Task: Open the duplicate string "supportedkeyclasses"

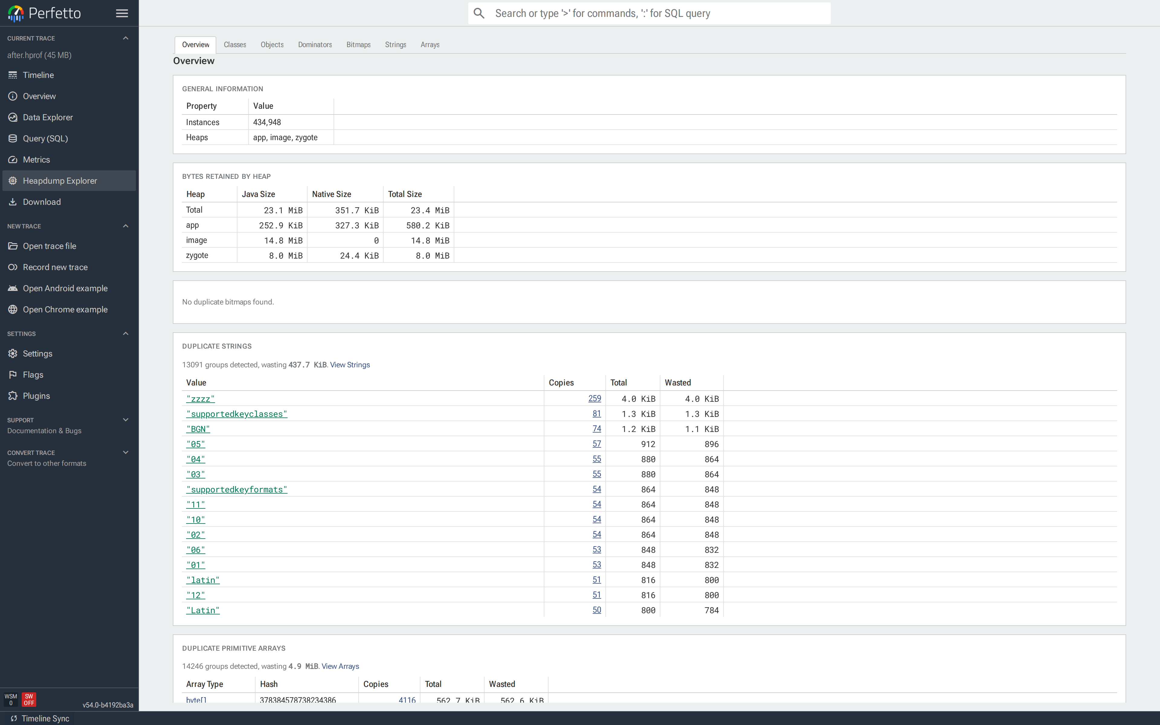Action: click(x=236, y=413)
